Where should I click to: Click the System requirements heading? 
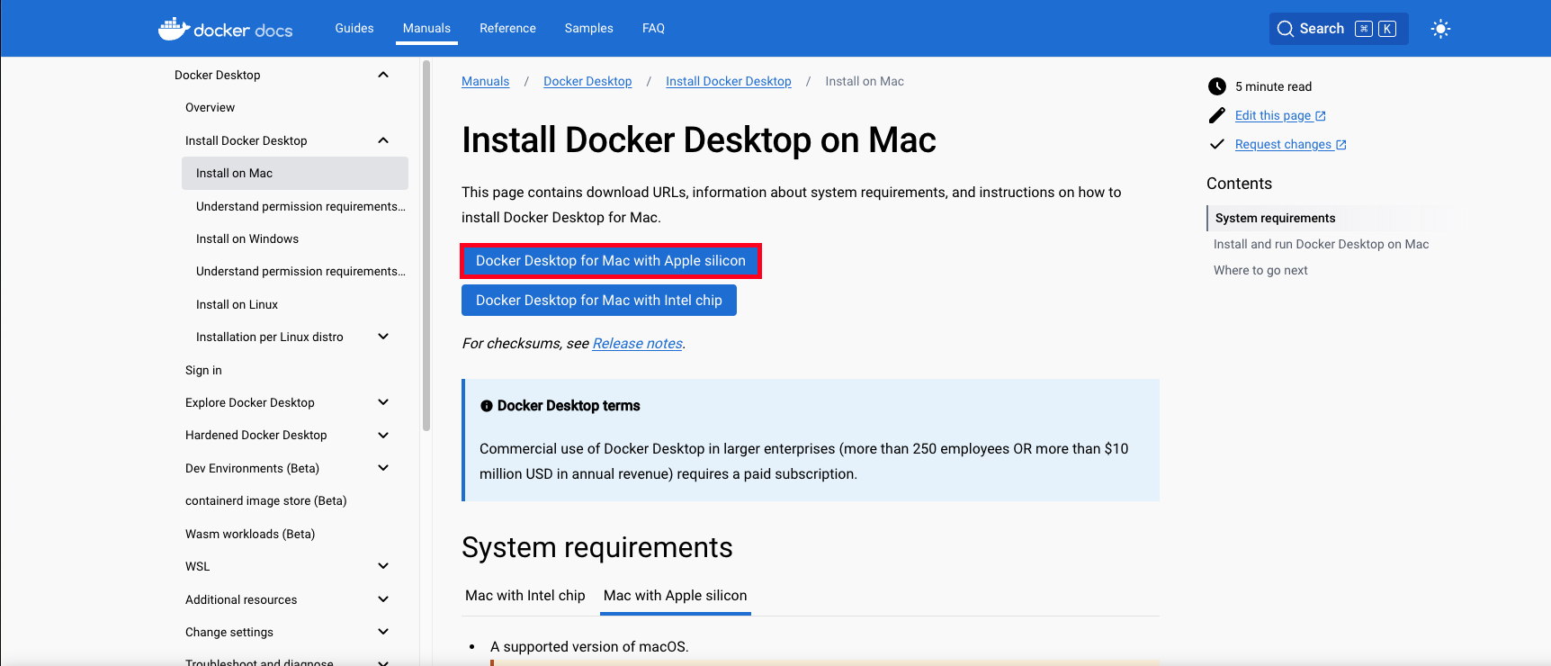point(597,547)
